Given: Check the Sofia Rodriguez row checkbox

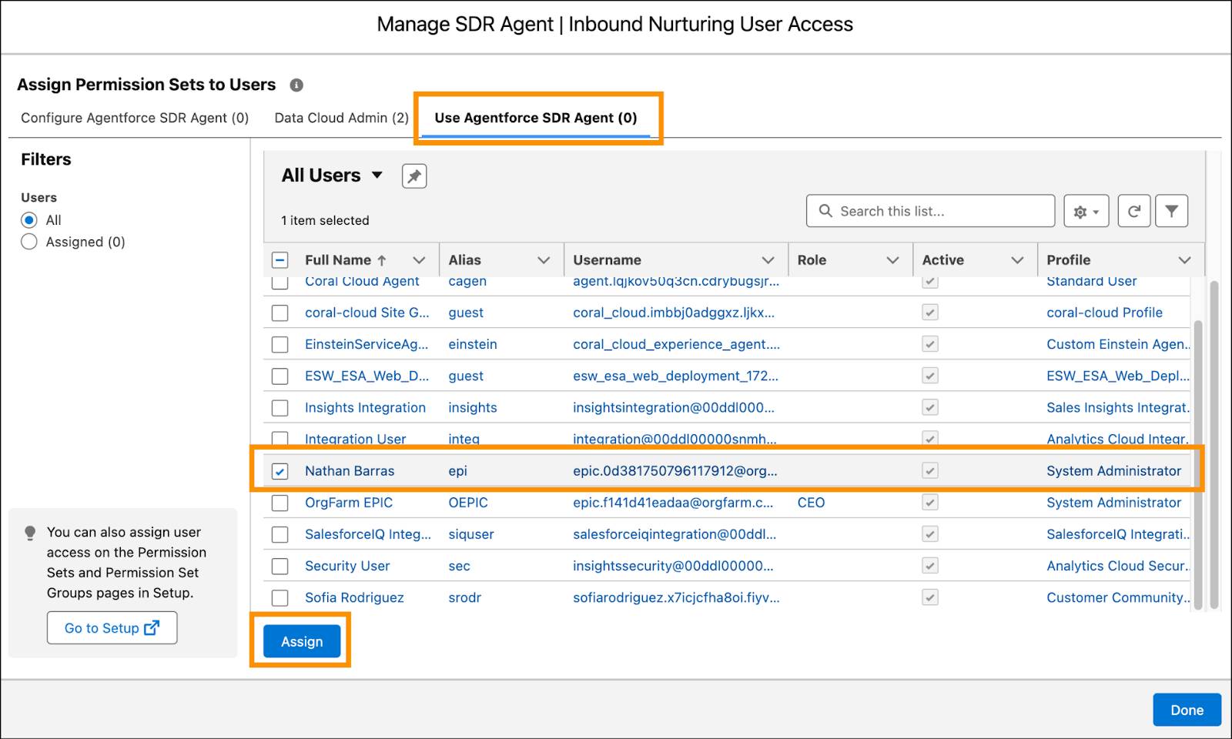Looking at the screenshot, I should point(280,598).
